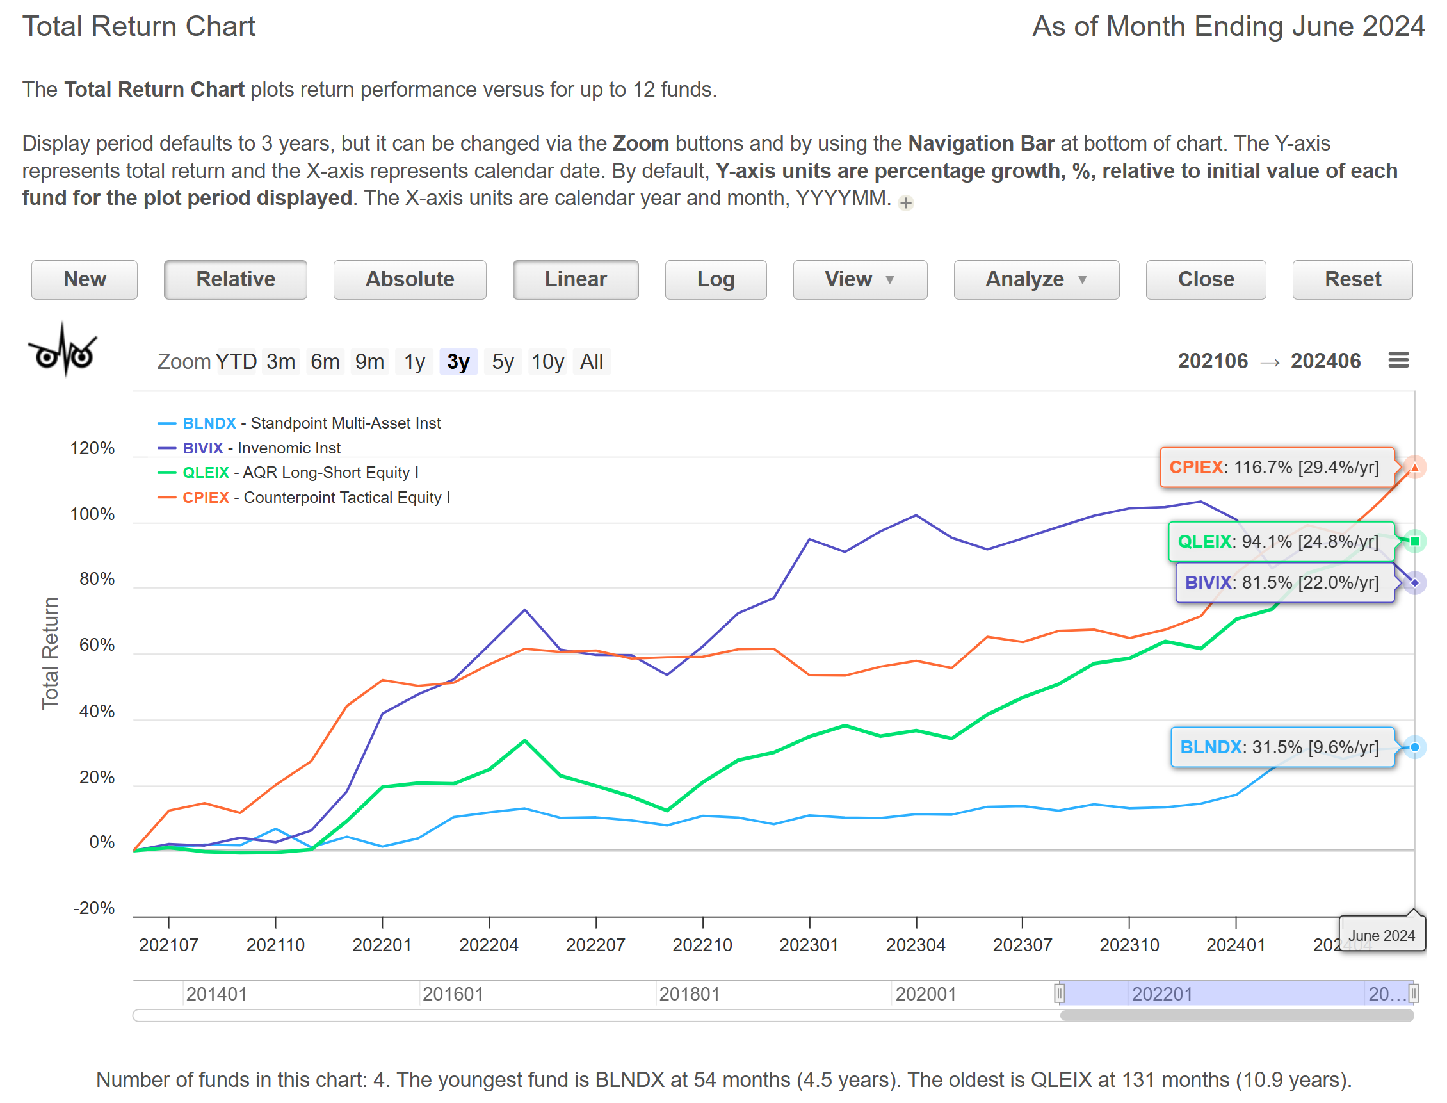
Task: Click the BLNDX 31.5% tooltip label
Action: pyautogui.click(x=1283, y=747)
